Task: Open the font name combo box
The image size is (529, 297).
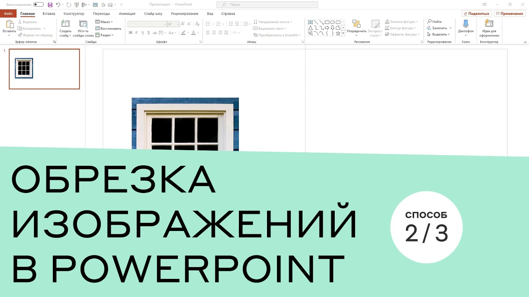Action: [x=147, y=24]
